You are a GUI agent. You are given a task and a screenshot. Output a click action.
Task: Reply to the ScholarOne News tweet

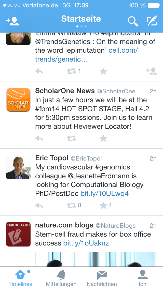click(39, 138)
